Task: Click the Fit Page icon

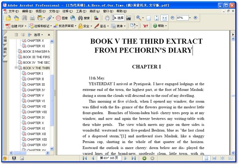Action: point(157,18)
